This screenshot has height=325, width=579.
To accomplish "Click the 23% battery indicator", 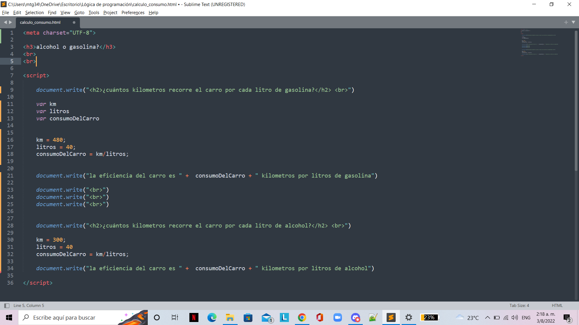I will (429, 317).
